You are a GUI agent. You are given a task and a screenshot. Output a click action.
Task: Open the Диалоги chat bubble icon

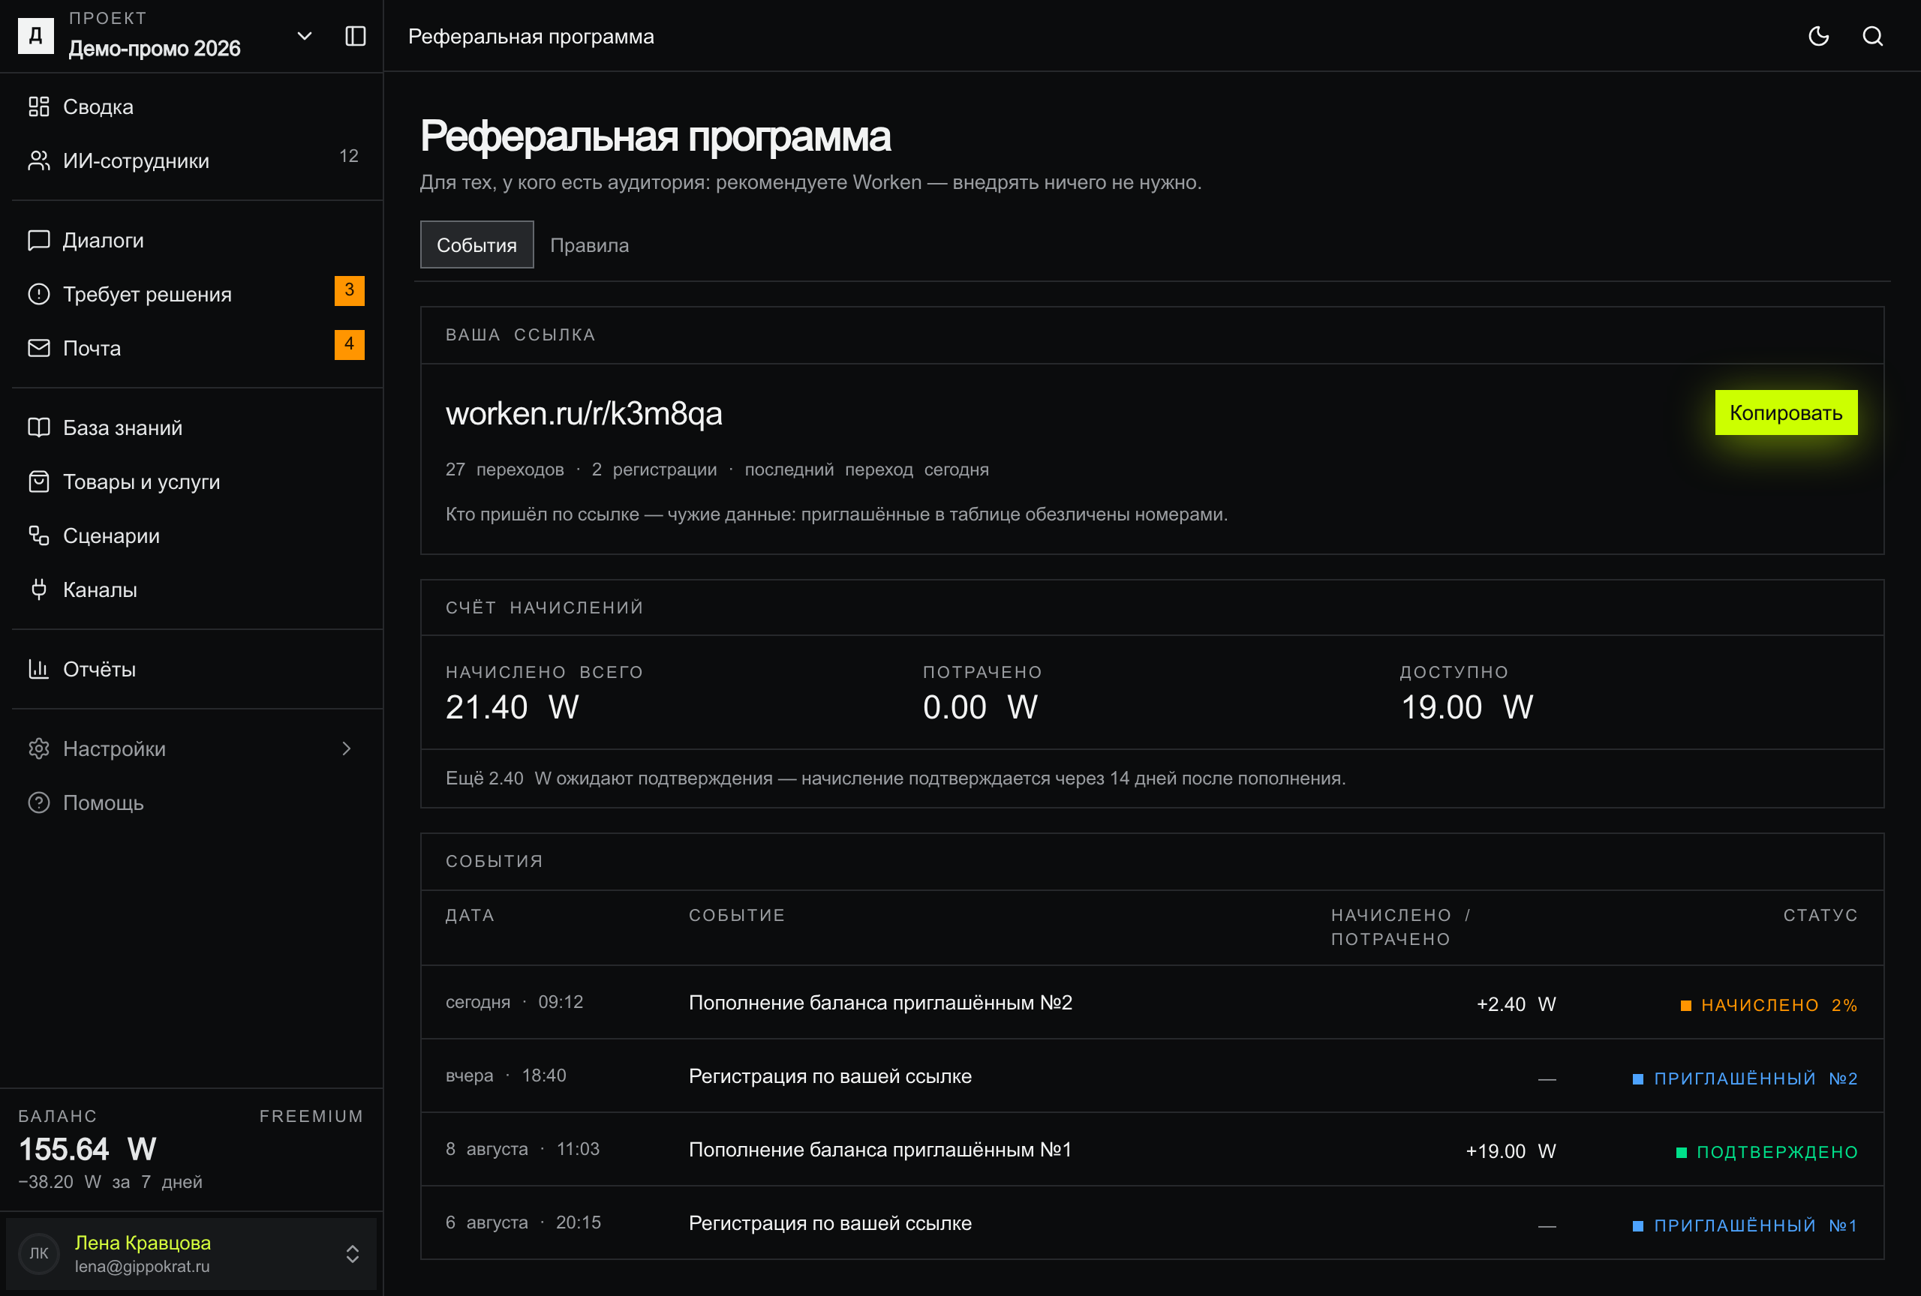39,240
